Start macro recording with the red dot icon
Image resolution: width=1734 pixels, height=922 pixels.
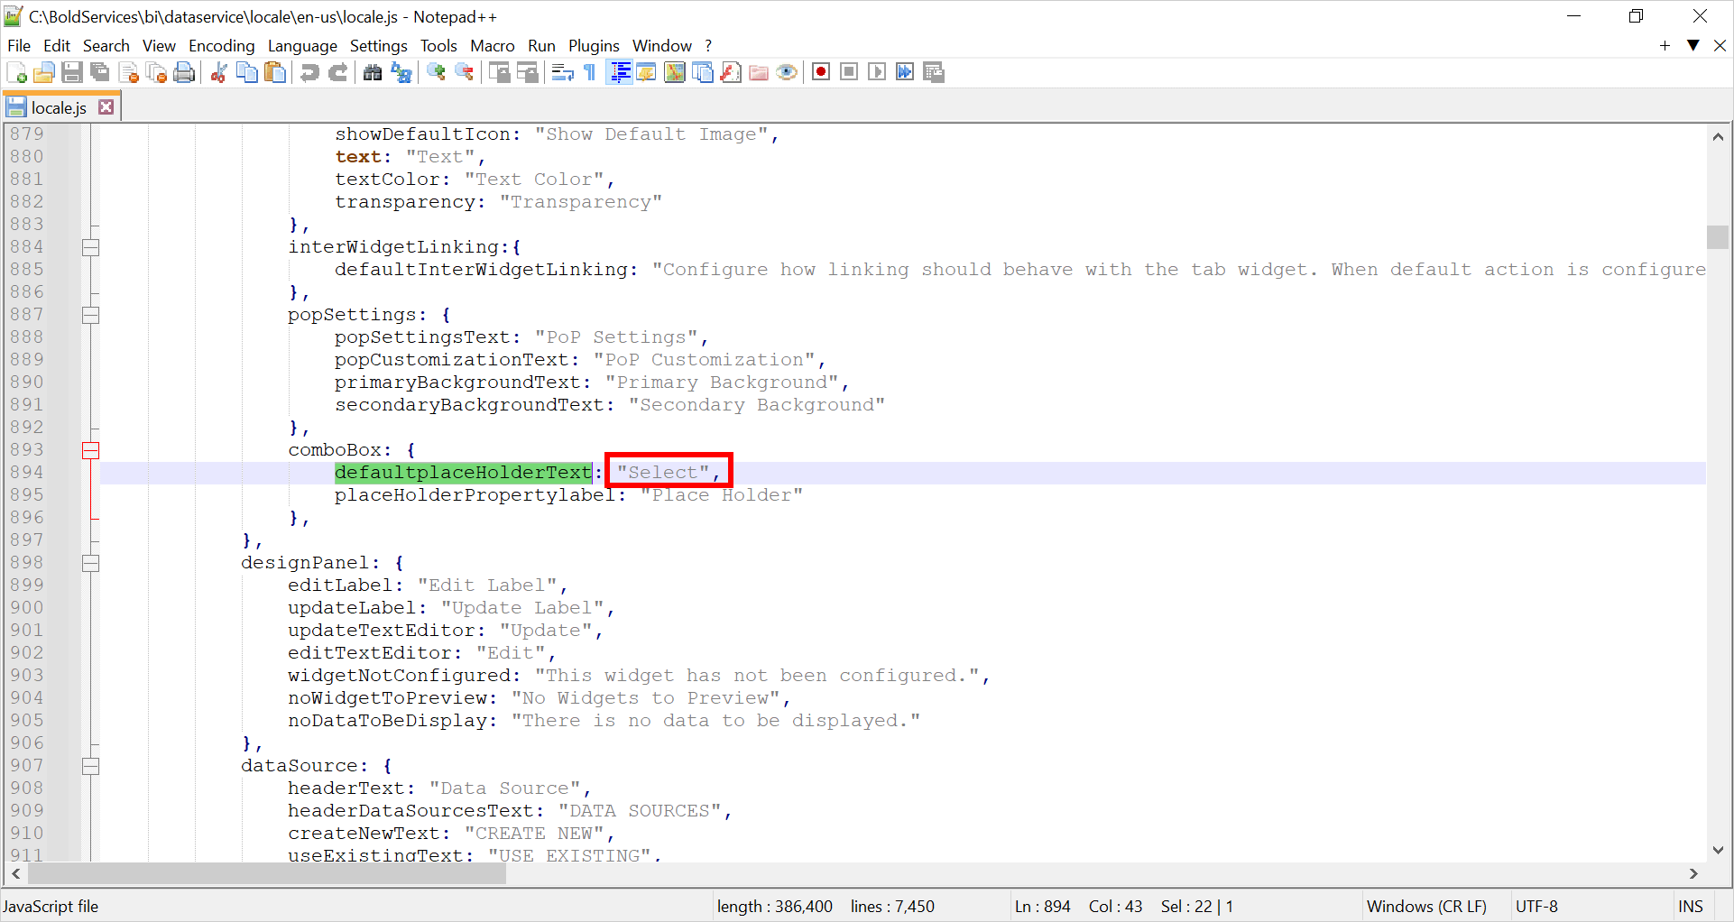click(x=821, y=73)
